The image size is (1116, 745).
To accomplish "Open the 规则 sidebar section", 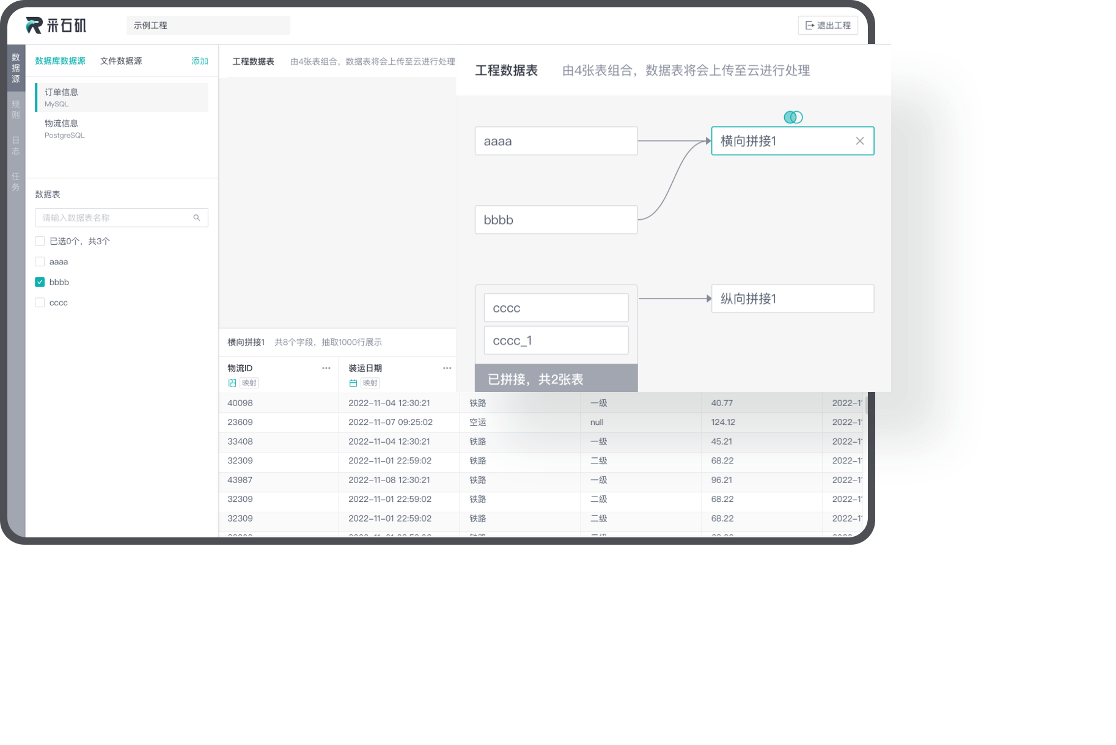I will [x=16, y=110].
